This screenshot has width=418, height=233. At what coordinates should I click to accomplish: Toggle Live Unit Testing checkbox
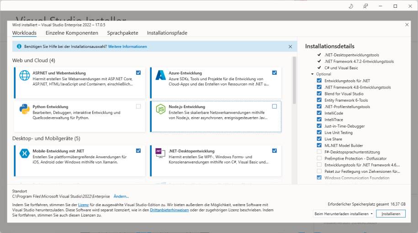click(x=319, y=132)
